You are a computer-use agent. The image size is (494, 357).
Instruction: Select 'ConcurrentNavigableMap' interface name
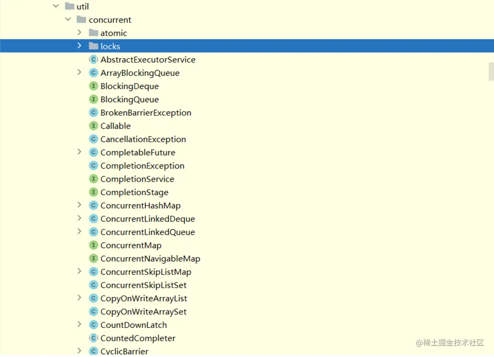point(150,259)
